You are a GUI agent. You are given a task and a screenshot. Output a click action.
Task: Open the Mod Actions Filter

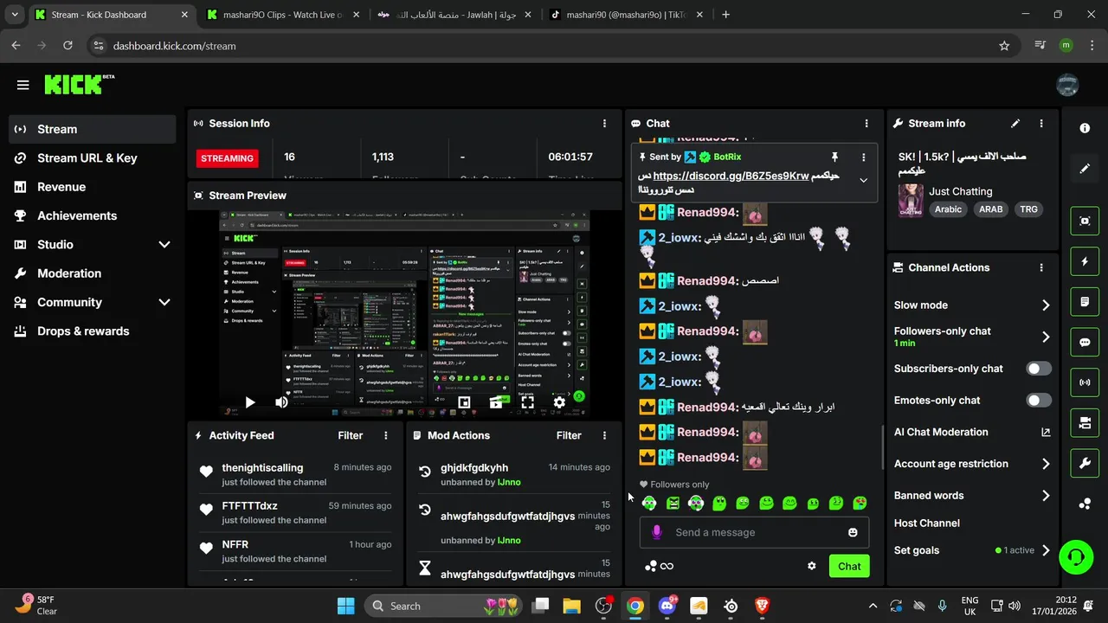[569, 435]
